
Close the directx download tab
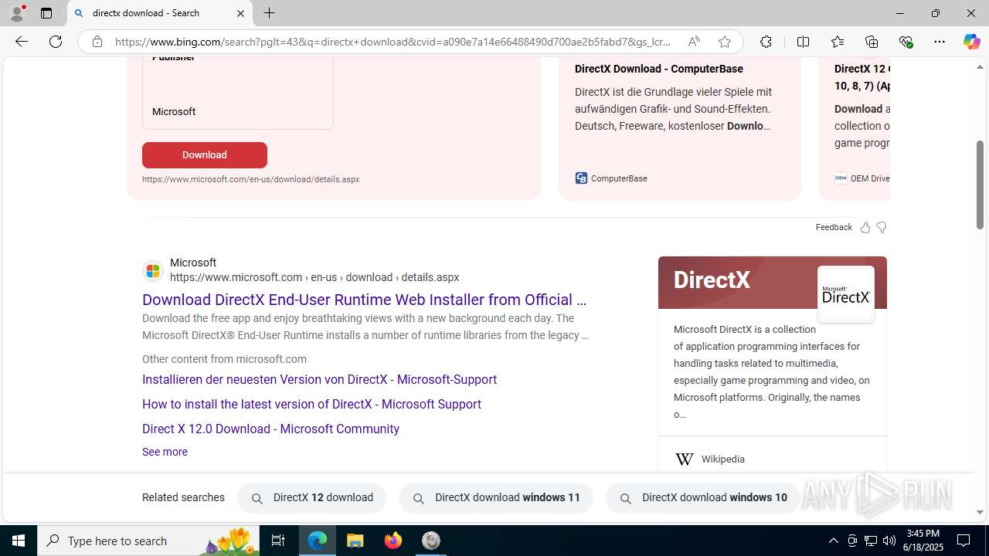click(x=240, y=13)
